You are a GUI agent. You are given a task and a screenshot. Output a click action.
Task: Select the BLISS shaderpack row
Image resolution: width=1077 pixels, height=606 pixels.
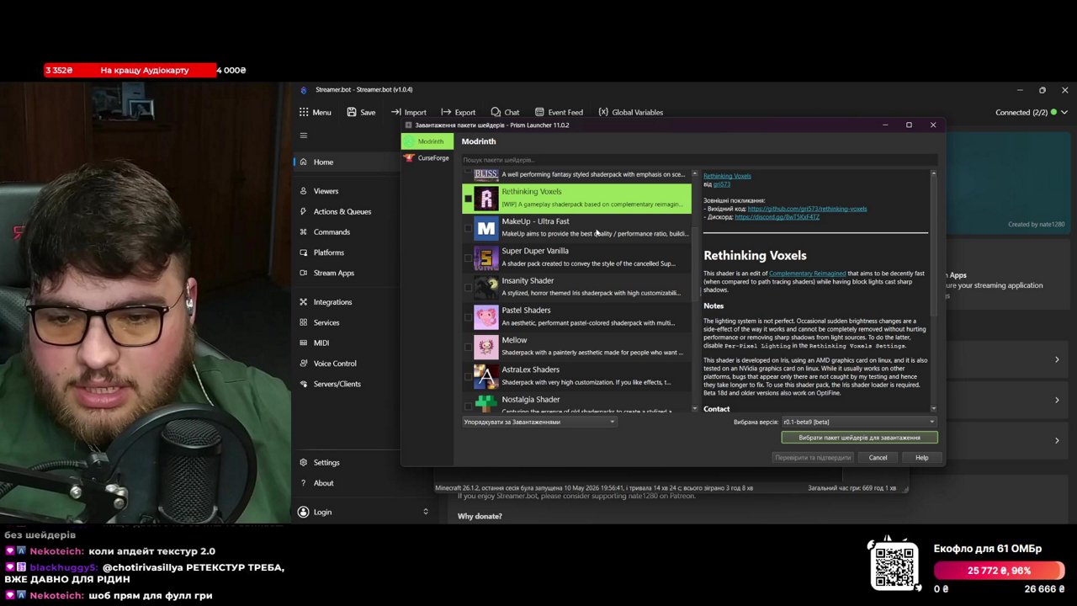(576, 175)
